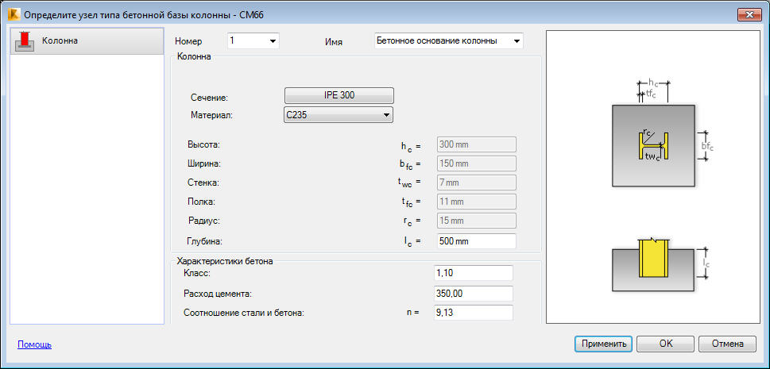Image resolution: width=770 pixels, height=369 pixels.
Task: Click the Класс field with 1,10
Action: click(474, 273)
